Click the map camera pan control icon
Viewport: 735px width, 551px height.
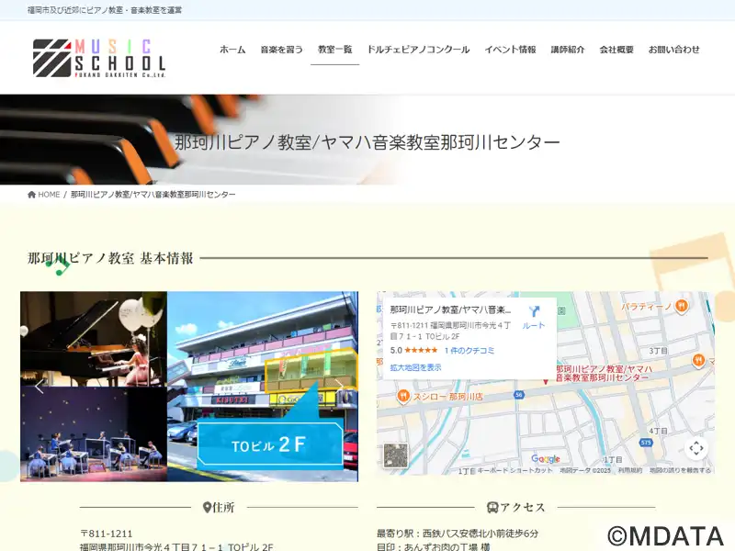(696, 448)
